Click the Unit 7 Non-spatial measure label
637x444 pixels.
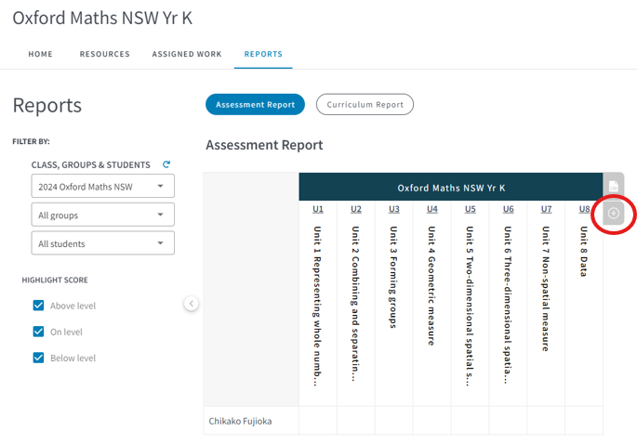(x=546, y=289)
